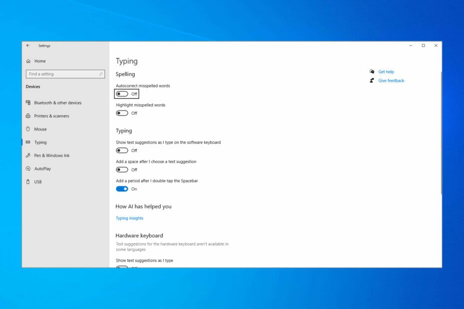Turn on Add a space after text suggestion
The height and width of the screenshot is (309, 464).
121,169
